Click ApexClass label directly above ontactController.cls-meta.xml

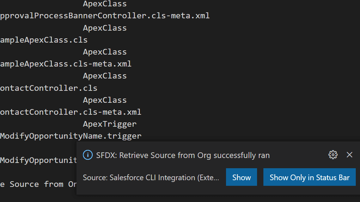point(105,100)
